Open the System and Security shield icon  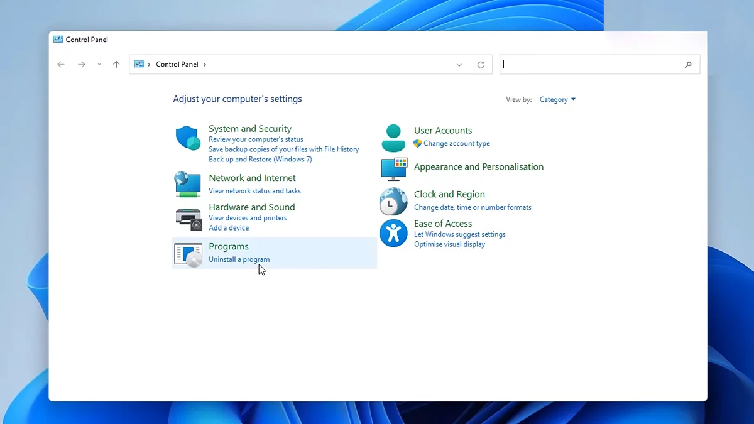(187, 138)
